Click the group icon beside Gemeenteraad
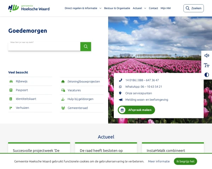The width and height of the screenshot is (212, 169). pyautogui.click(x=63, y=108)
